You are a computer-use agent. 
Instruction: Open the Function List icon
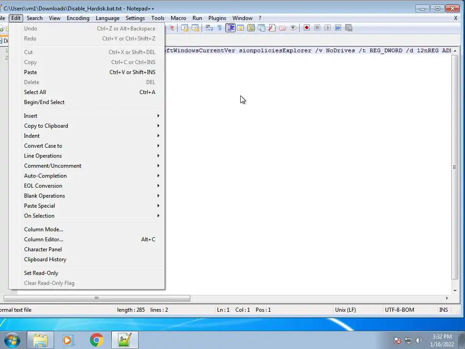point(272,28)
